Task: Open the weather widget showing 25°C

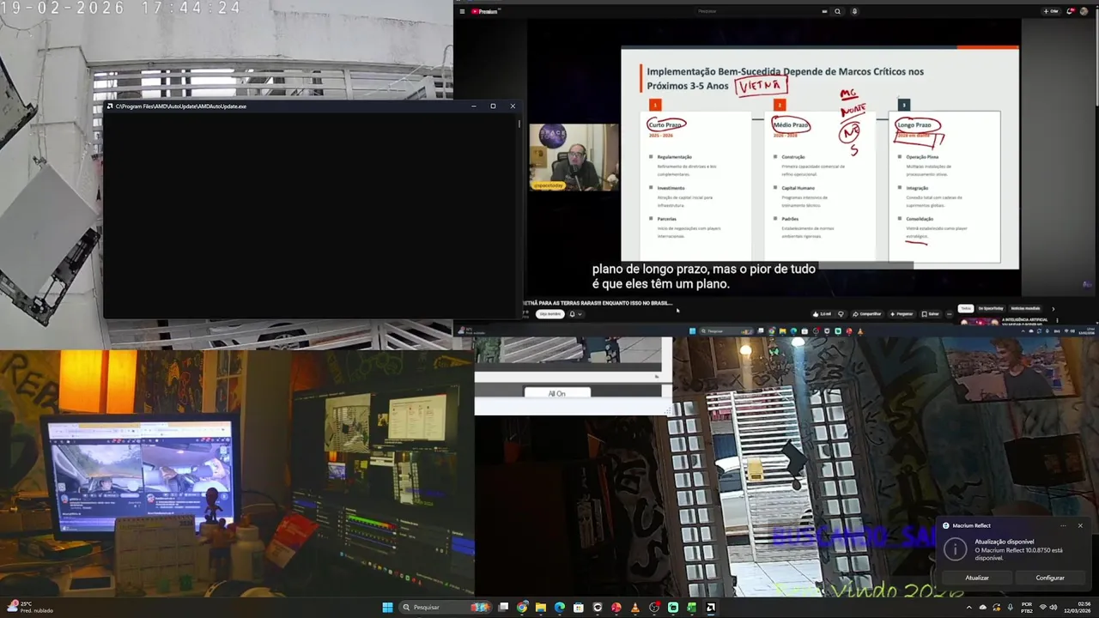Action: pyautogui.click(x=30, y=607)
